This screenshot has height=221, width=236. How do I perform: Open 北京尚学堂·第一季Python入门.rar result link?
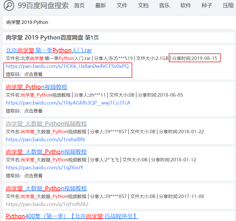pos(50,50)
